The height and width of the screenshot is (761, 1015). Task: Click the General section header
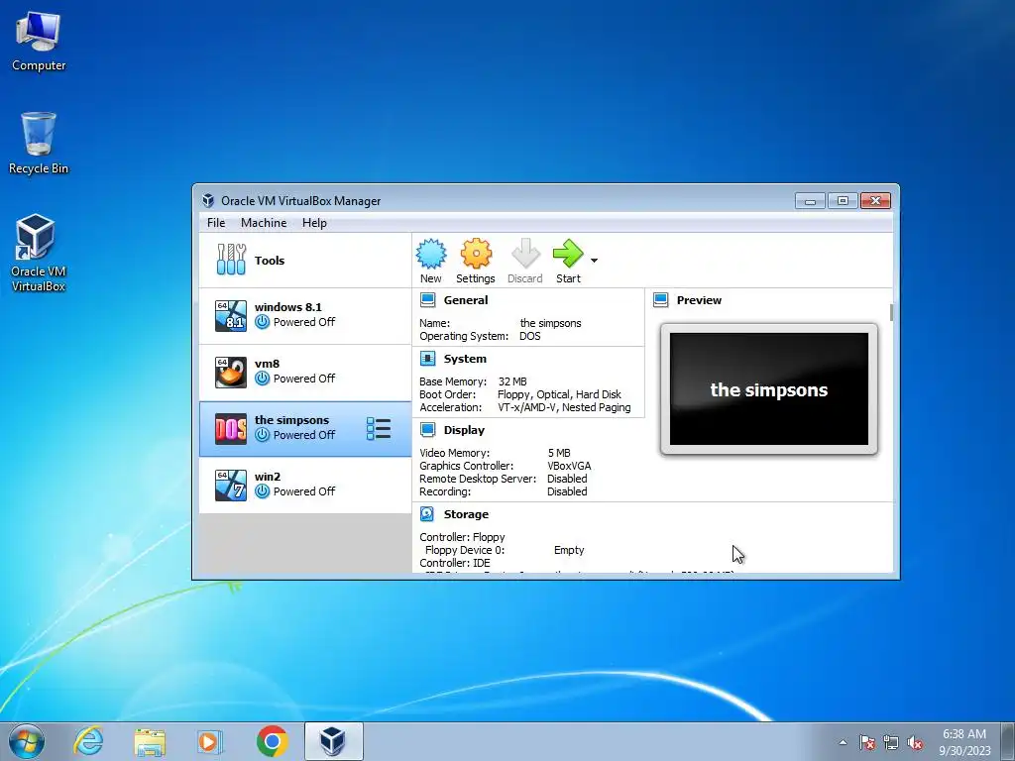pyautogui.click(x=466, y=300)
